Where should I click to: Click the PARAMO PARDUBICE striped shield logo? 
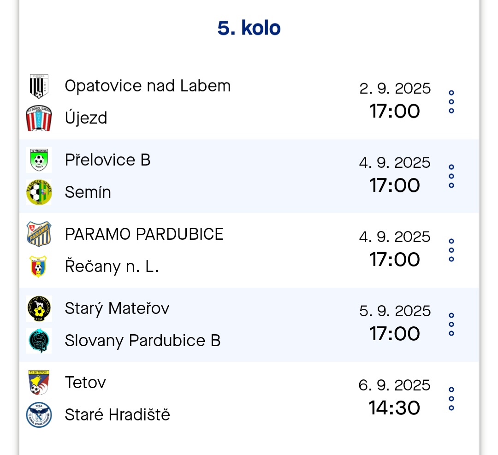[39, 234]
